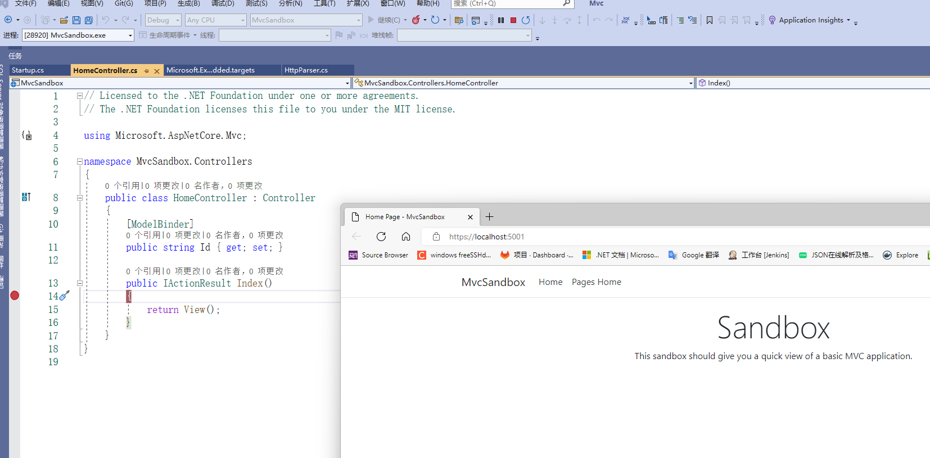The height and width of the screenshot is (458, 930).
Task: Toggle the breakpoint on line 14
Action: 15,296
